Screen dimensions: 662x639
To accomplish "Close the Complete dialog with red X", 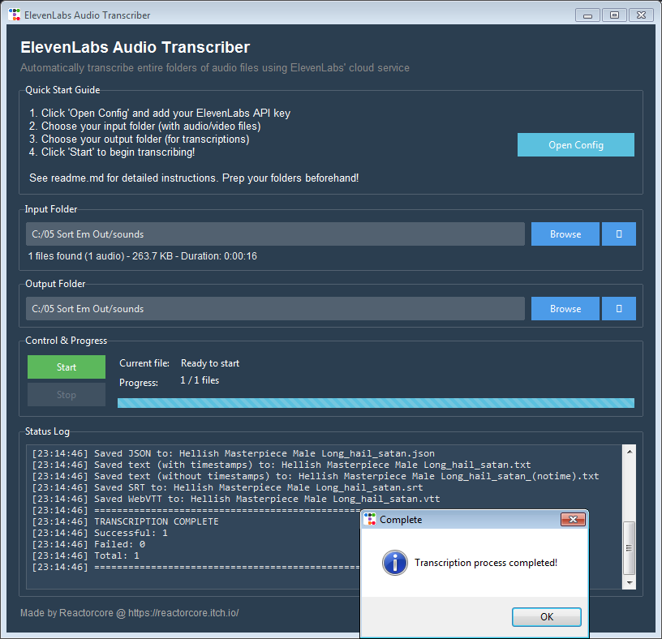I will [573, 519].
